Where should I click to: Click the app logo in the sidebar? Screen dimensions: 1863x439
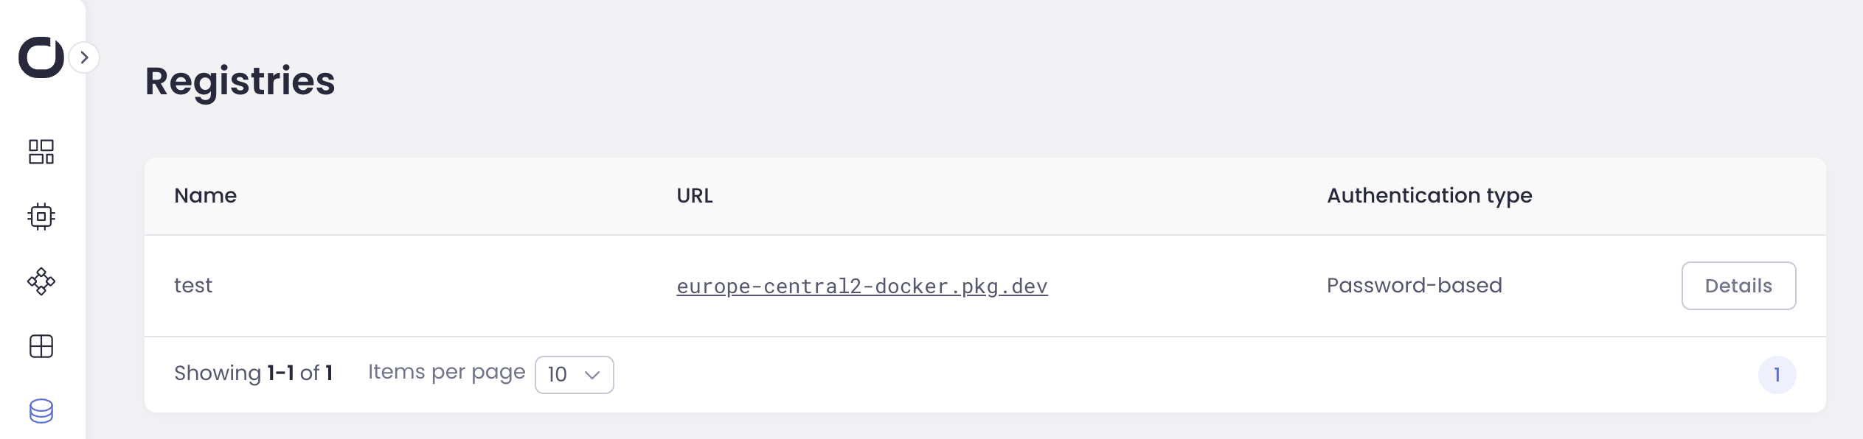[x=41, y=57]
